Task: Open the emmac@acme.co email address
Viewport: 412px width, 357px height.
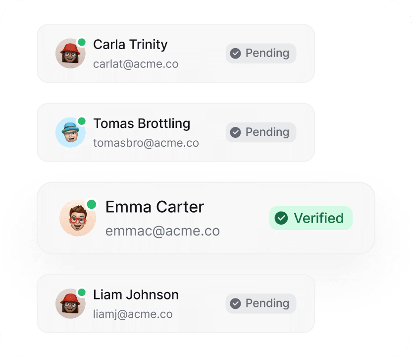Action: (x=162, y=231)
